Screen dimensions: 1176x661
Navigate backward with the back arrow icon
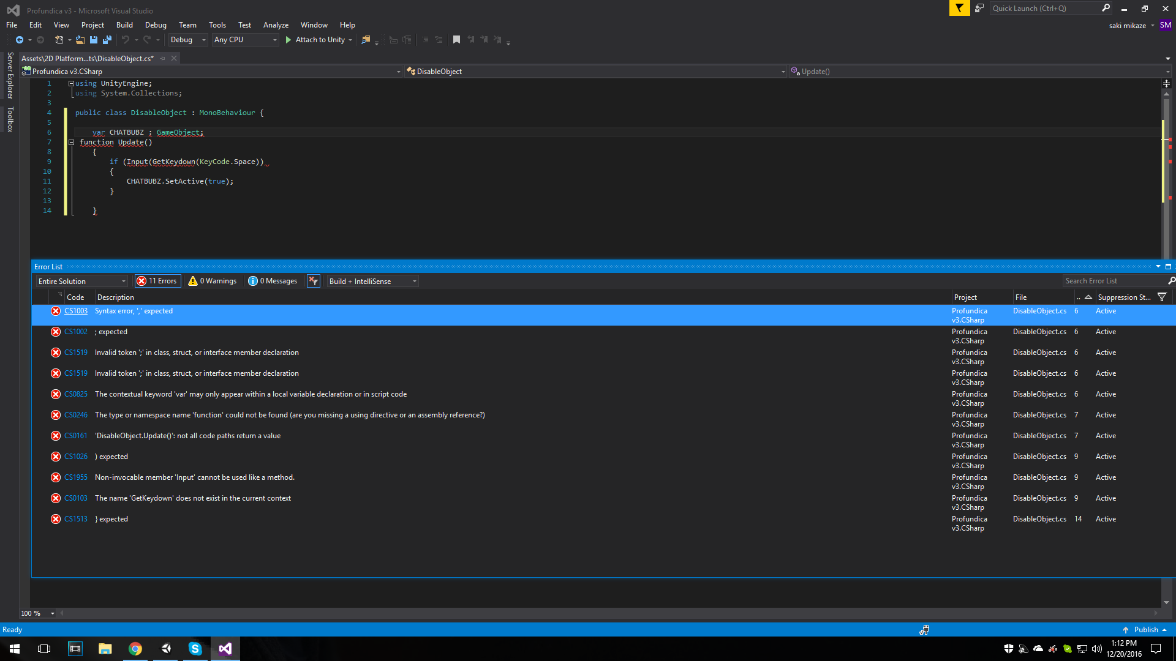20,40
